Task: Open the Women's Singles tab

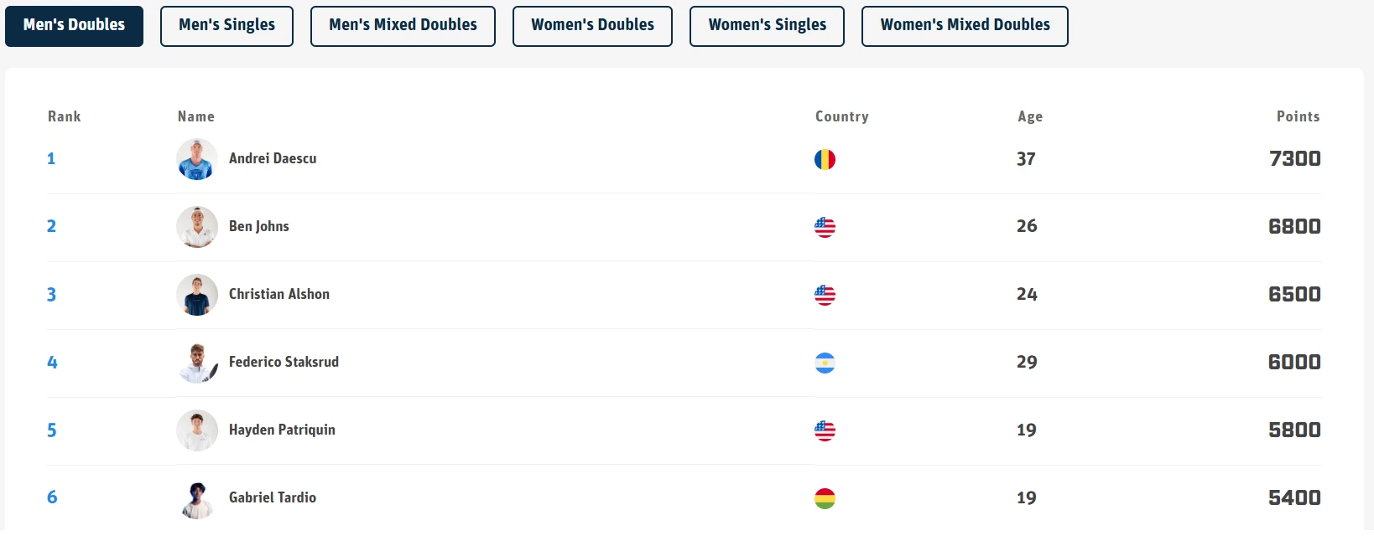Action: pyautogui.click(x=767, y=26)
